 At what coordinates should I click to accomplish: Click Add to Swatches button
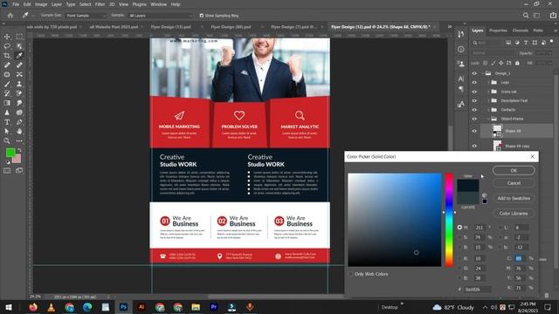[514, 198]
